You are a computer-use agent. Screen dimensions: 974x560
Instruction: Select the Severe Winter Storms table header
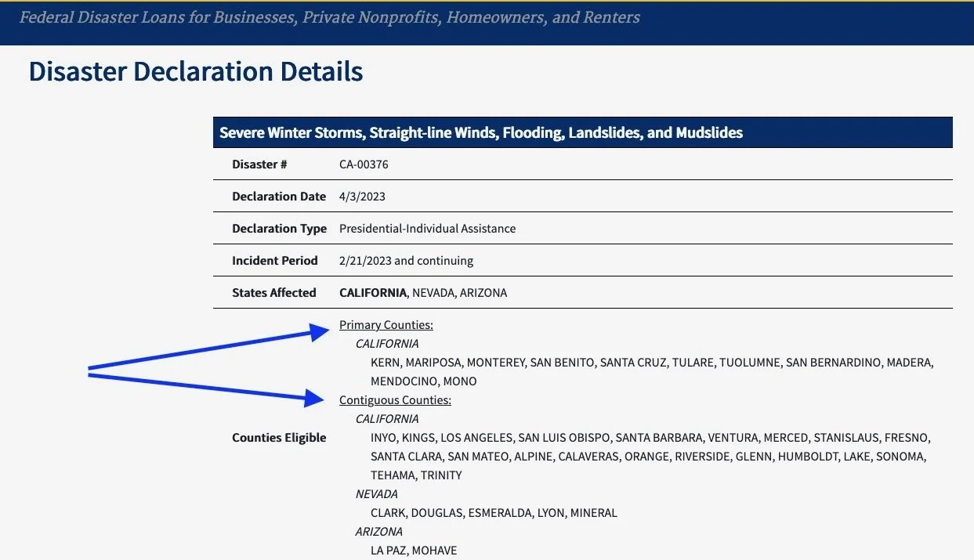[582, 132]
